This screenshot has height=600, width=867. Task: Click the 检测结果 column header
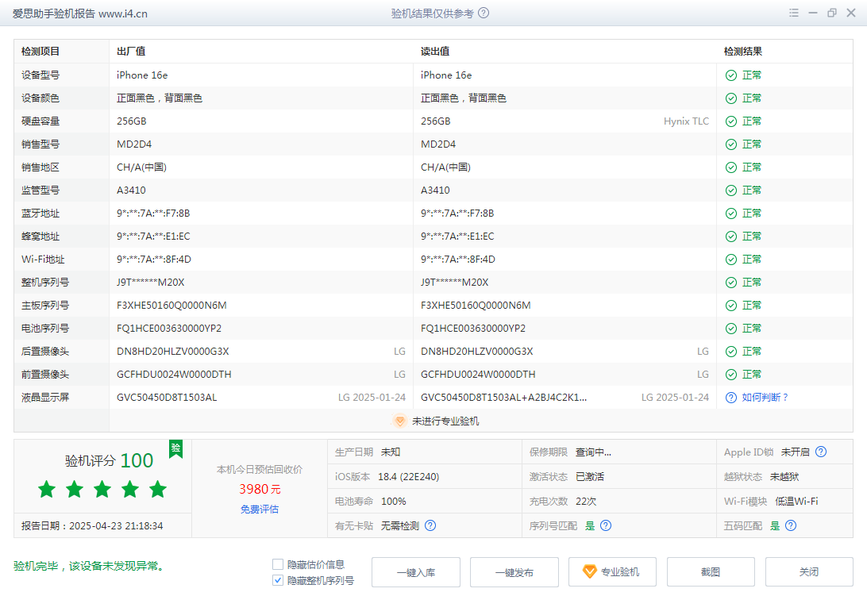742,52
